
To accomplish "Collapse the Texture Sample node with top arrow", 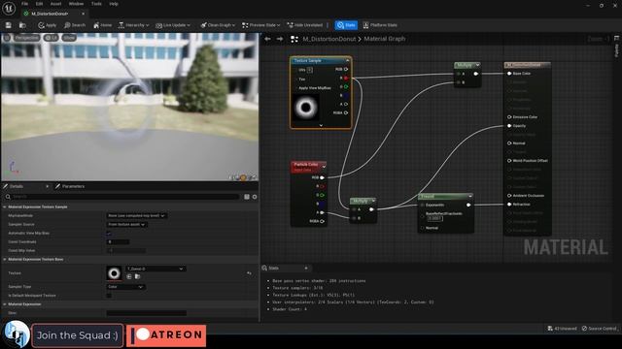I will [x=348, y=60].
